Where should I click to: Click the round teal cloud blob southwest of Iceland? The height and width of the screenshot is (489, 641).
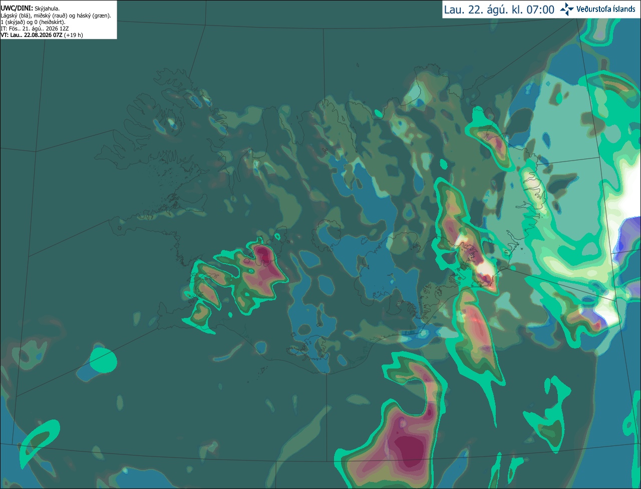tap(103, 359)
